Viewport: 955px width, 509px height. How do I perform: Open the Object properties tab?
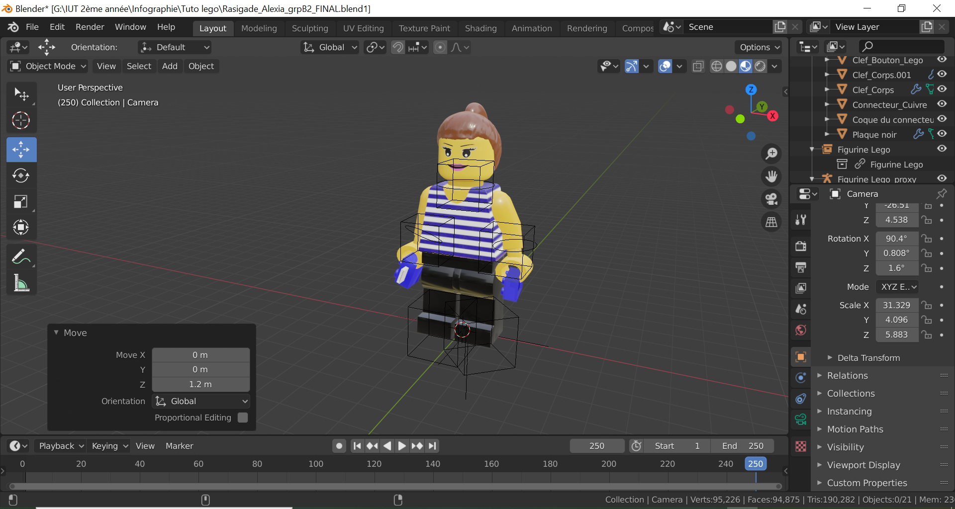[x=801, y=357]
